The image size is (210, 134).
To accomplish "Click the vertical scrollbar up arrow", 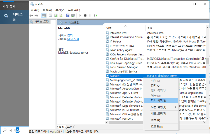I will tap(208, 28).
